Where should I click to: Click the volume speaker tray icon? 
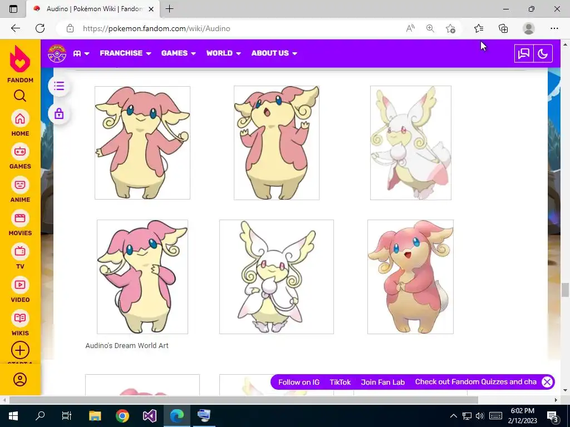(479, 416)
